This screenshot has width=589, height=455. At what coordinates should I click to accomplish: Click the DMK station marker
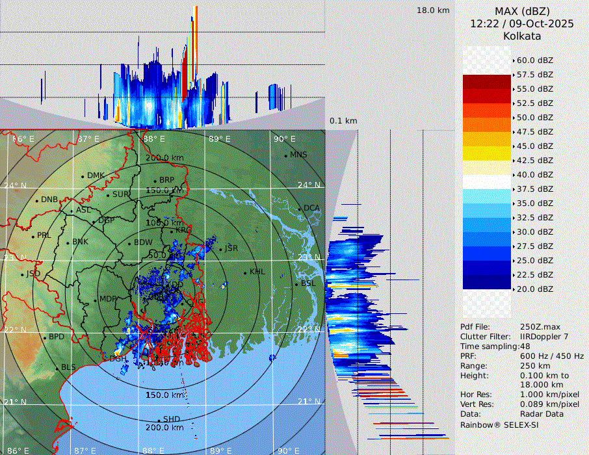point(83,176)
